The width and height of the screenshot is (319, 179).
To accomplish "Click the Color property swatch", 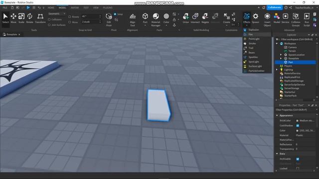I will click(297, 130).
